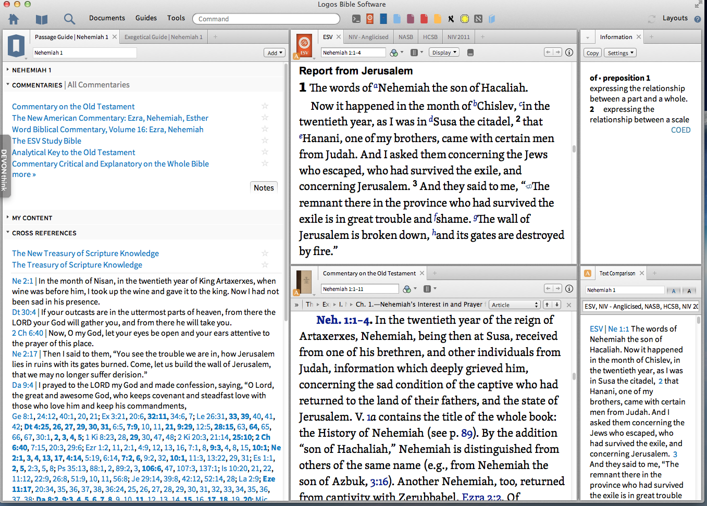Open the orange ESV shortcut in the top toolbar
This screenshot has height=506, width=707.
click(x=370, y=19)
